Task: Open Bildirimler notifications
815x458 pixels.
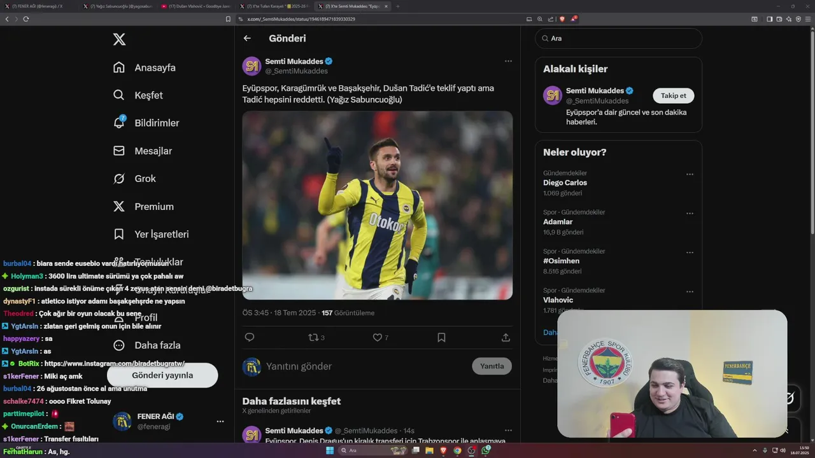Action: pyautogui.click(x=146, y=123)
